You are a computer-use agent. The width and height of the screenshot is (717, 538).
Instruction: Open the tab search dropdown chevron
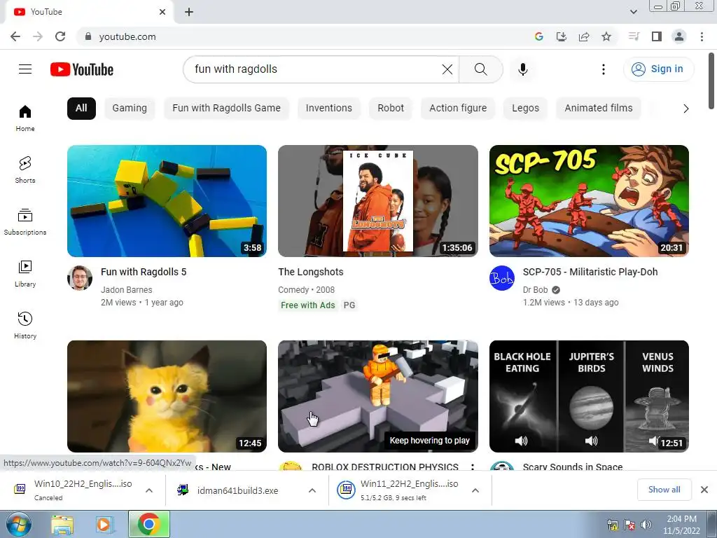tap(633, 12)
